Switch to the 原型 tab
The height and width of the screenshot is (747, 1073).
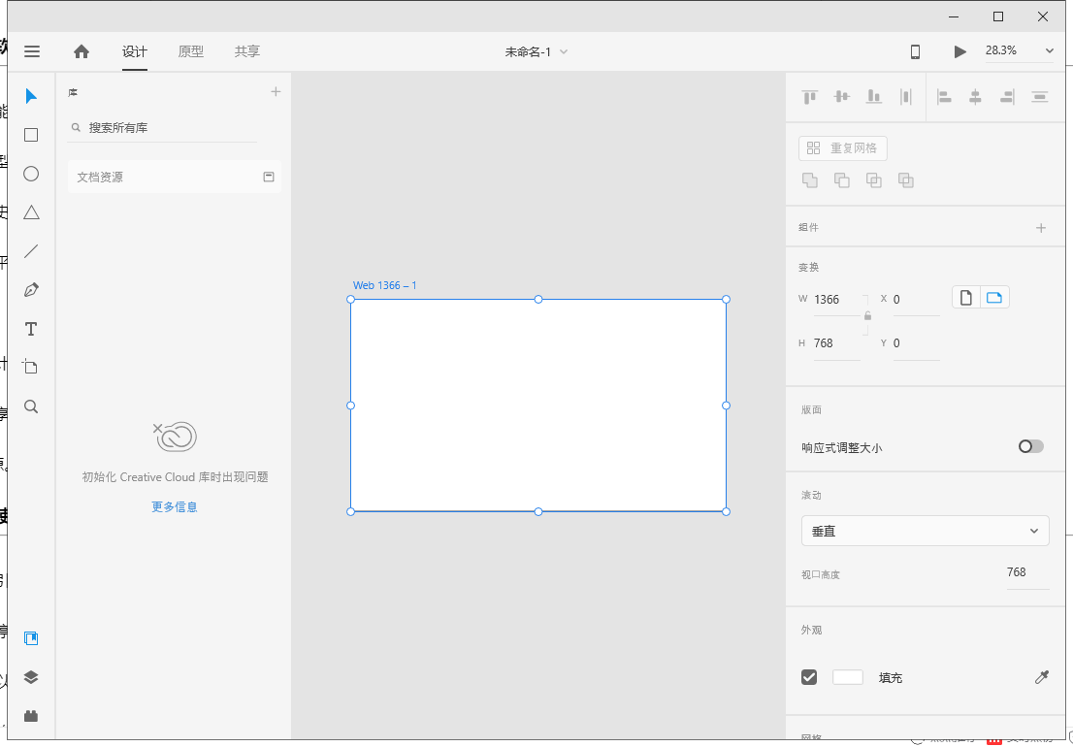(191, 51)
